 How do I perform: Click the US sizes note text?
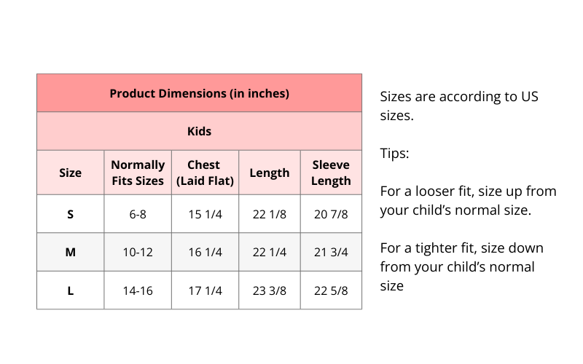pos(459,106)
